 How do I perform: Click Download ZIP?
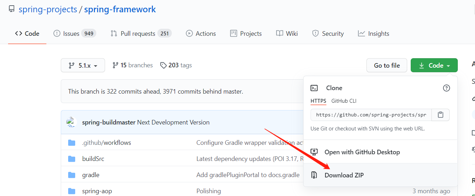click(380, 175)
